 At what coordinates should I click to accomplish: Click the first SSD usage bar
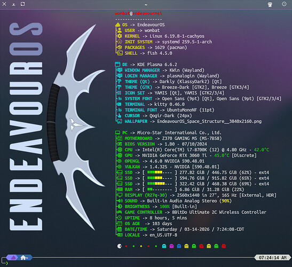click(x=160, y=172)
